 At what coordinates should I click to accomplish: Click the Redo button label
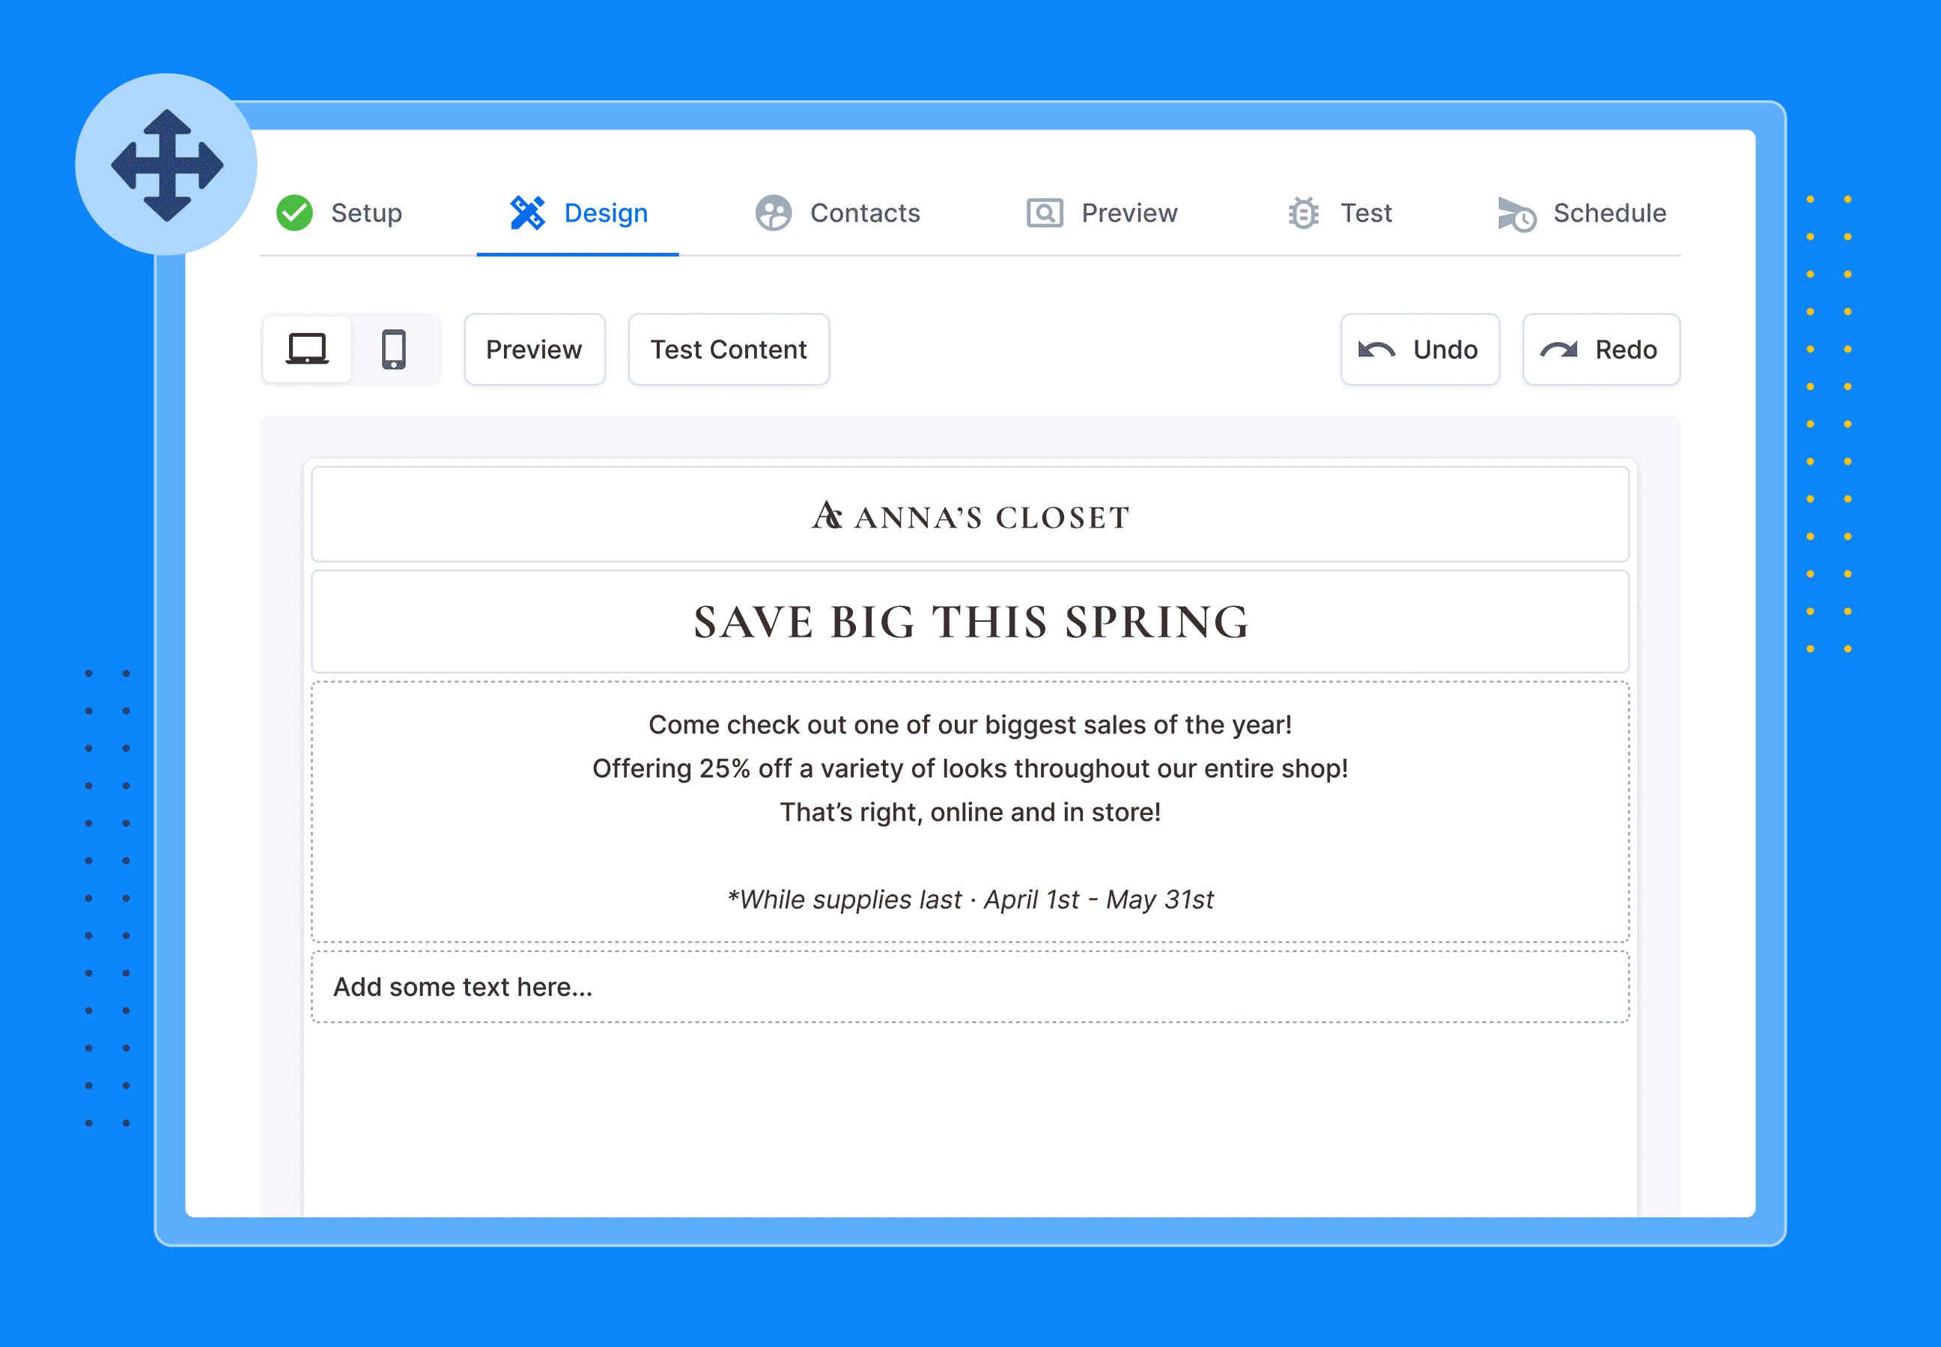point(1626,349)
